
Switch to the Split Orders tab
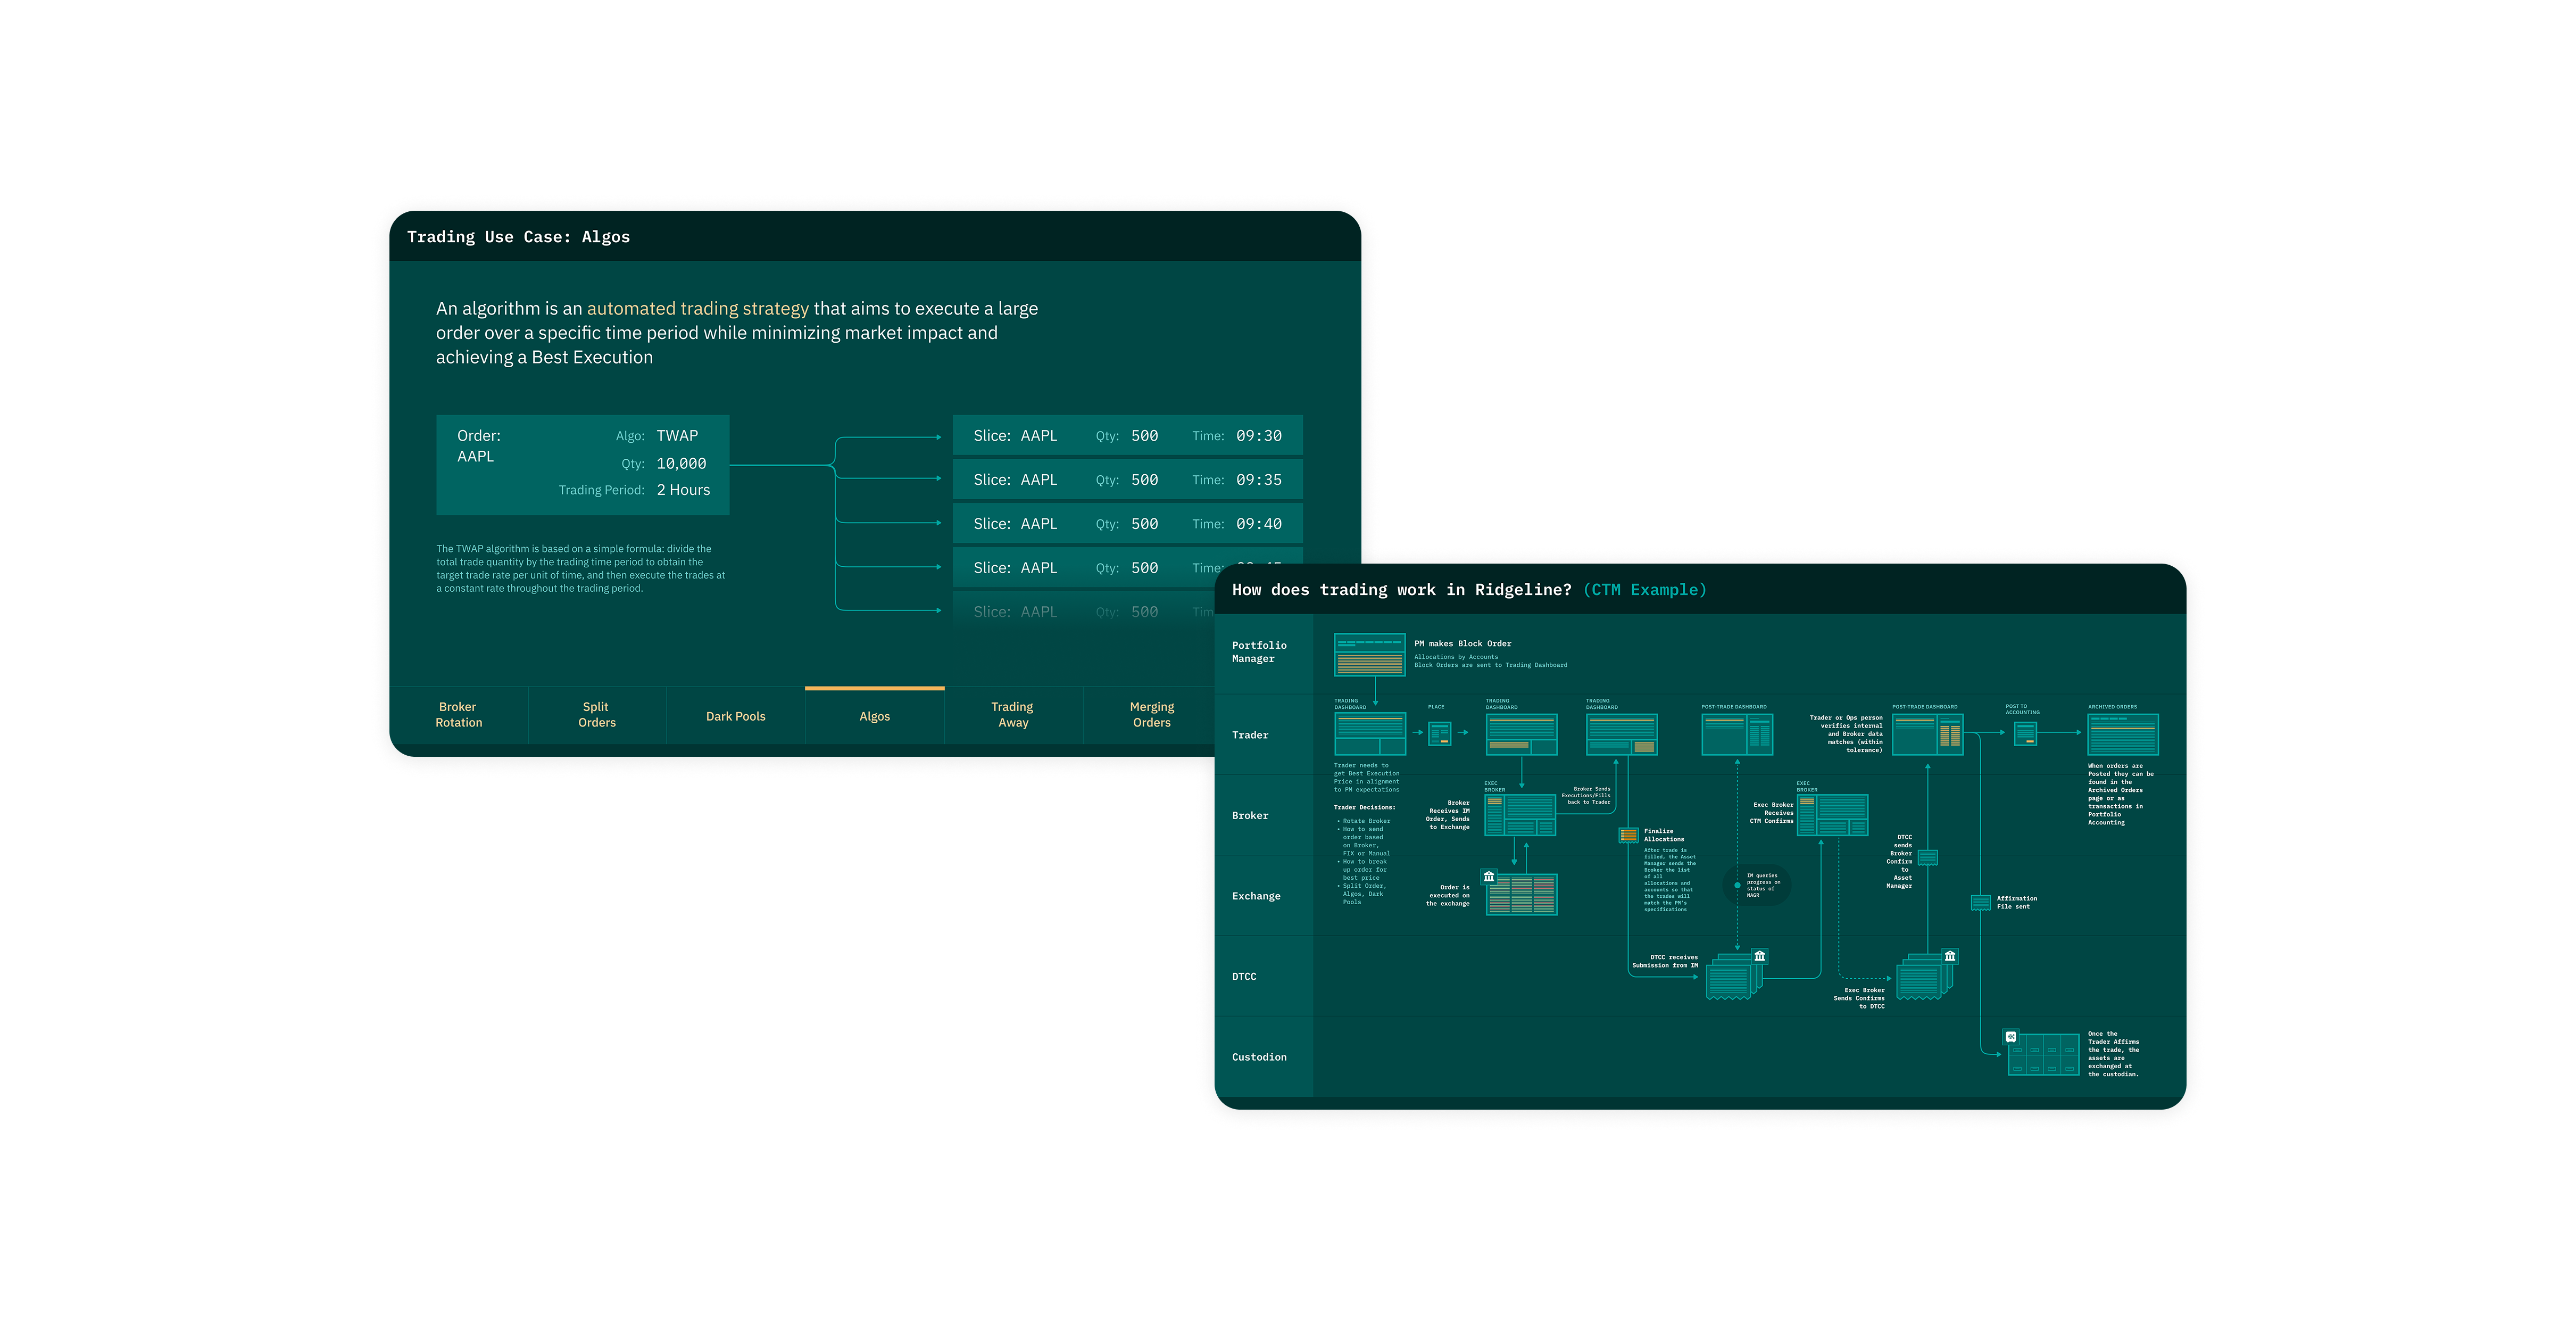click(x=596, y=715)
